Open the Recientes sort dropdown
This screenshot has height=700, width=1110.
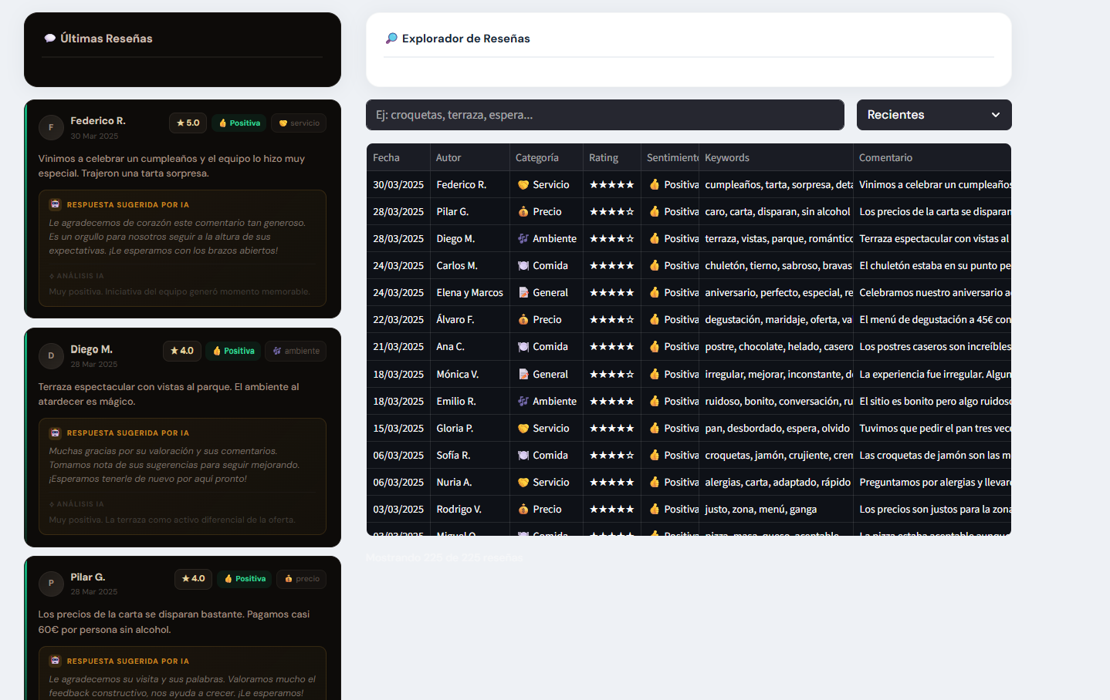coord(933,115)
